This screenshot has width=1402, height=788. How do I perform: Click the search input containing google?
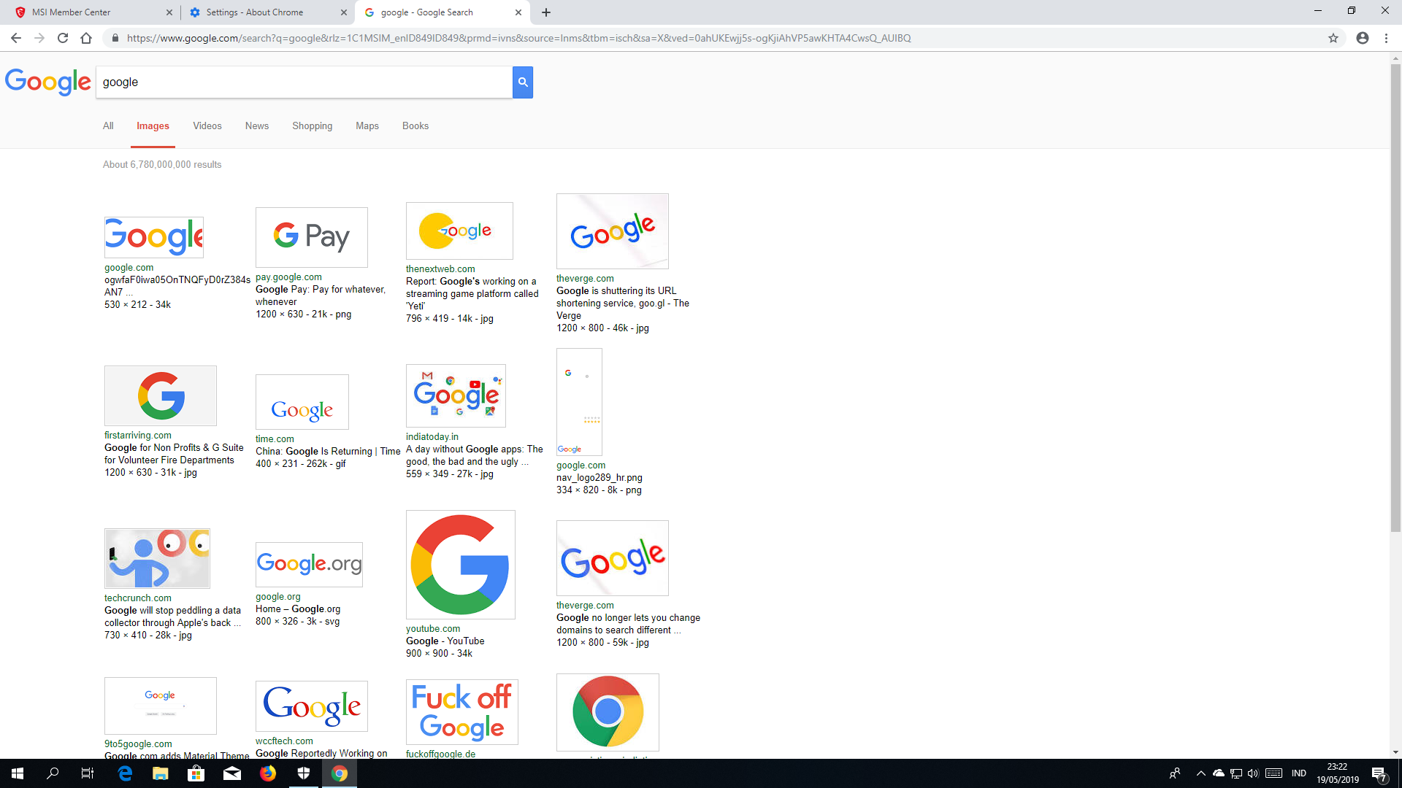[x=304, y=82]
